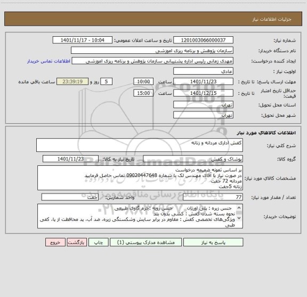Click the unit field 'جفت'

tap(70, 197)
